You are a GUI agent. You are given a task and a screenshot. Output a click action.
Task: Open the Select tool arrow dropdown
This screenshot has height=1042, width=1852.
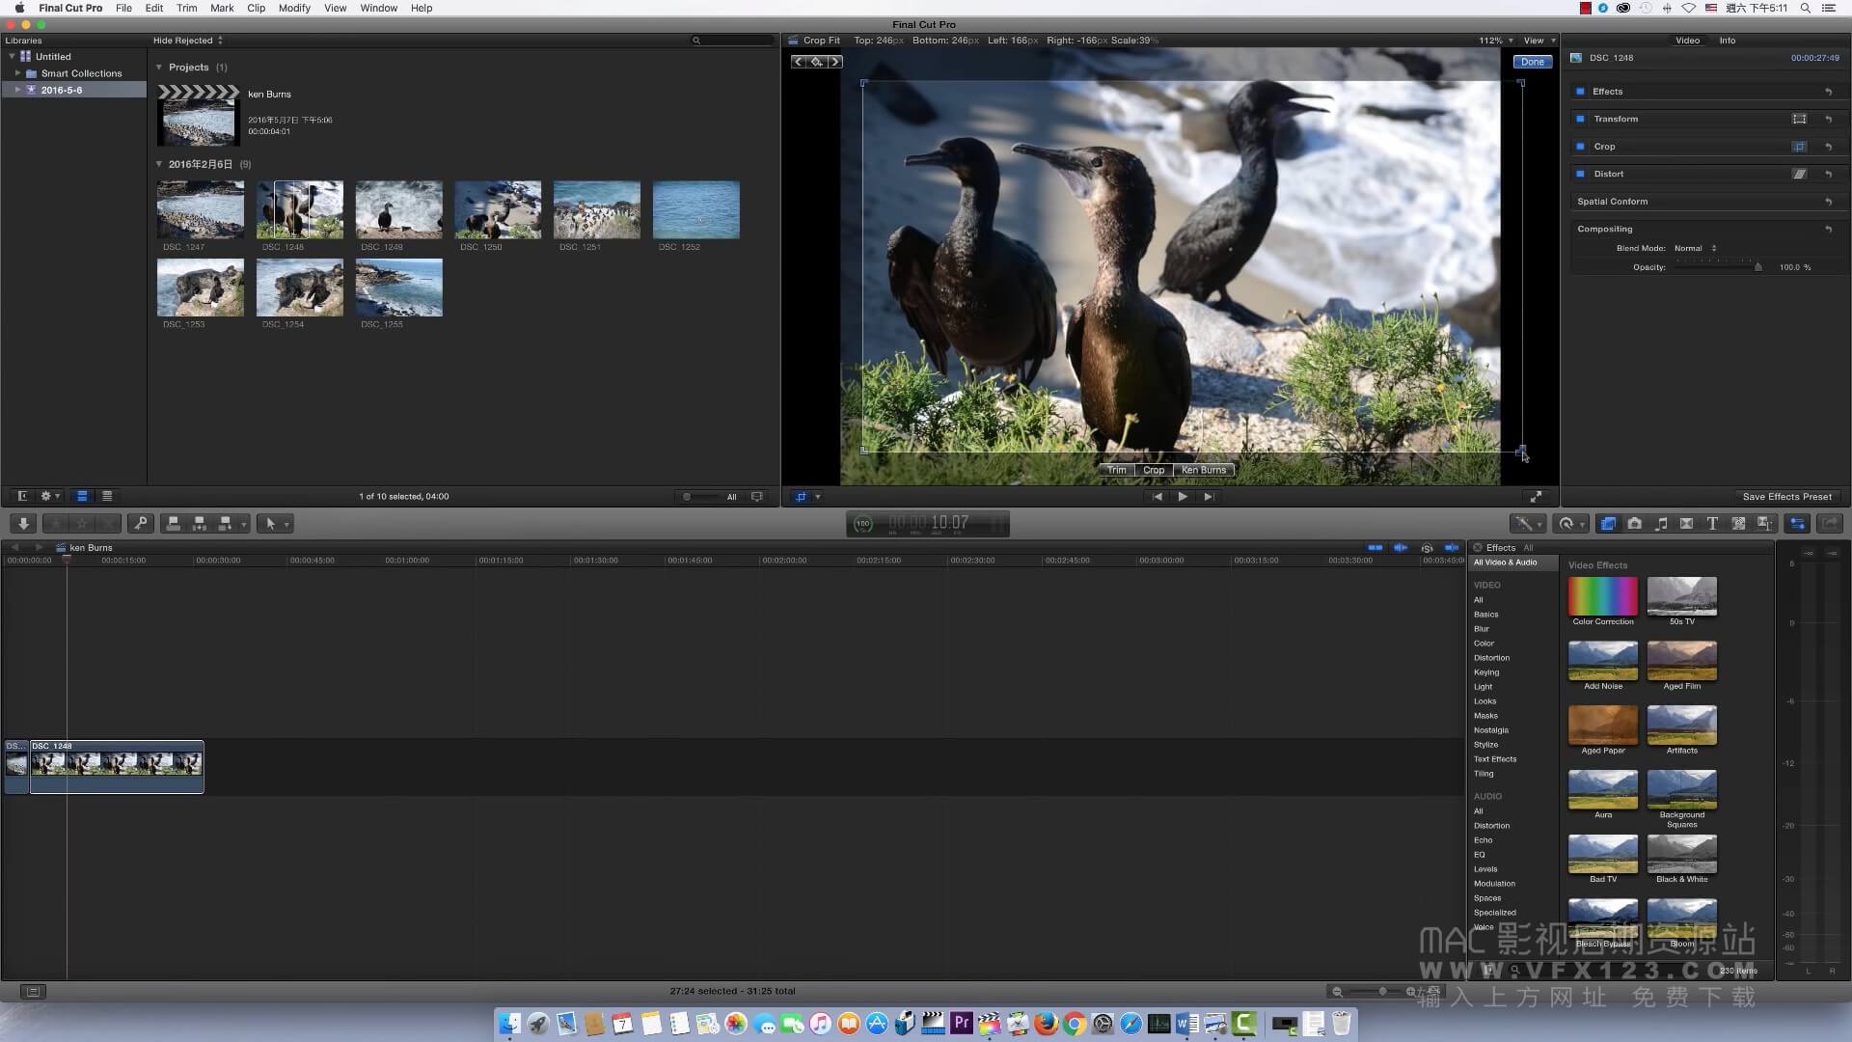coord(277,524)
